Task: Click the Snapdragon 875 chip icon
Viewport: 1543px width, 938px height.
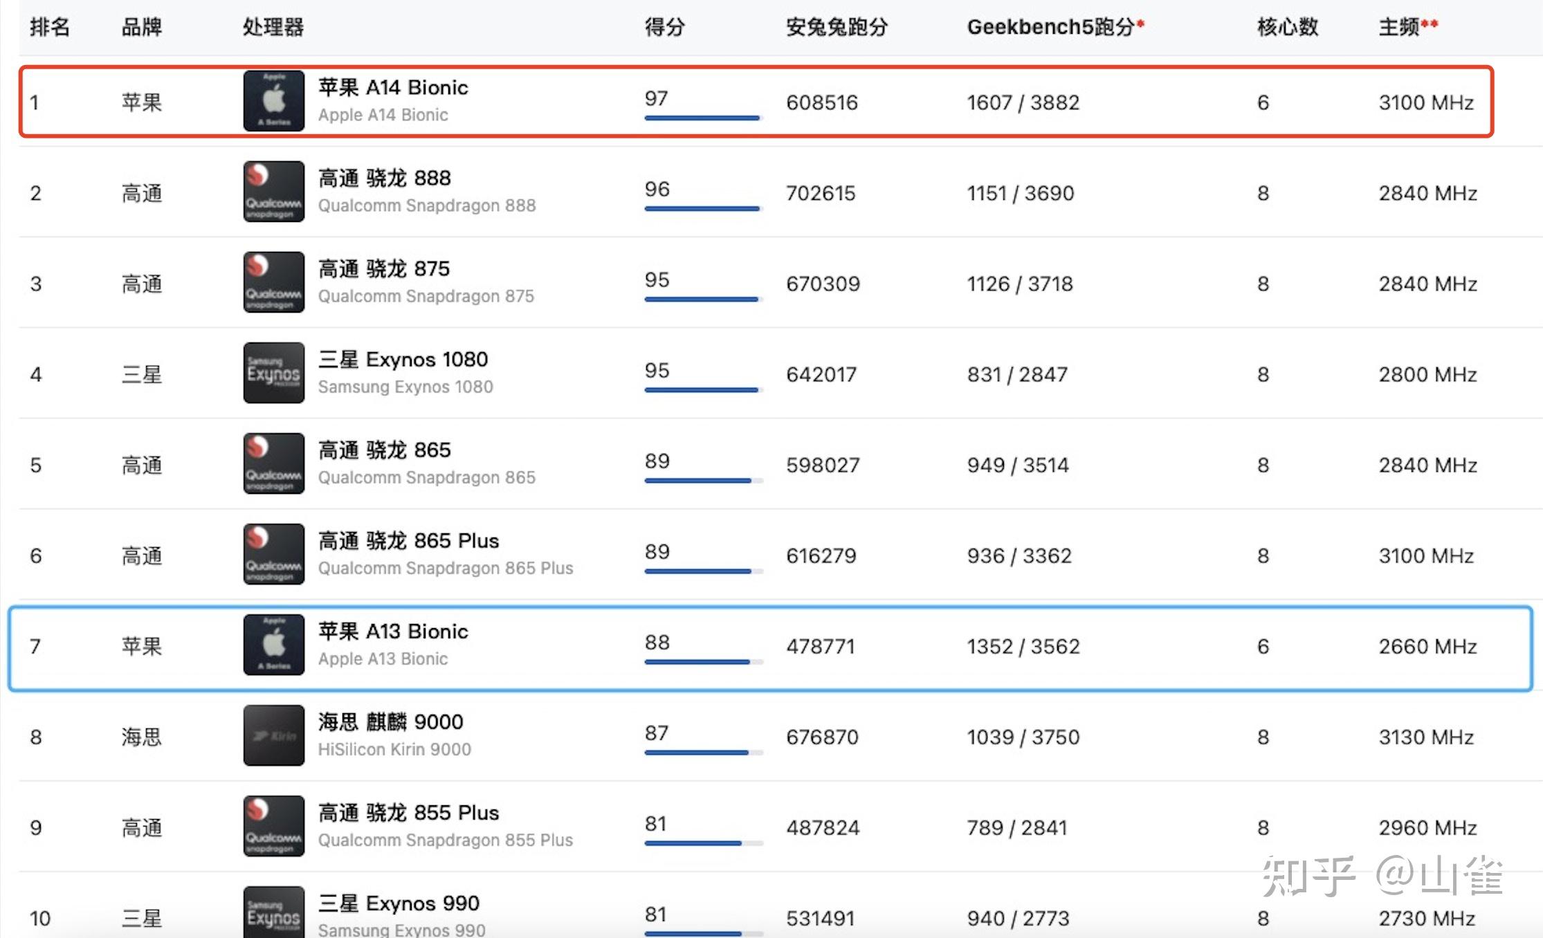Action: click(273, 282)
